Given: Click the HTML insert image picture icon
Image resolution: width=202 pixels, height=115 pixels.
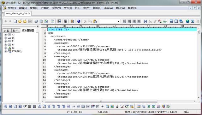Looking at the screenshot, I should (112, 106).
